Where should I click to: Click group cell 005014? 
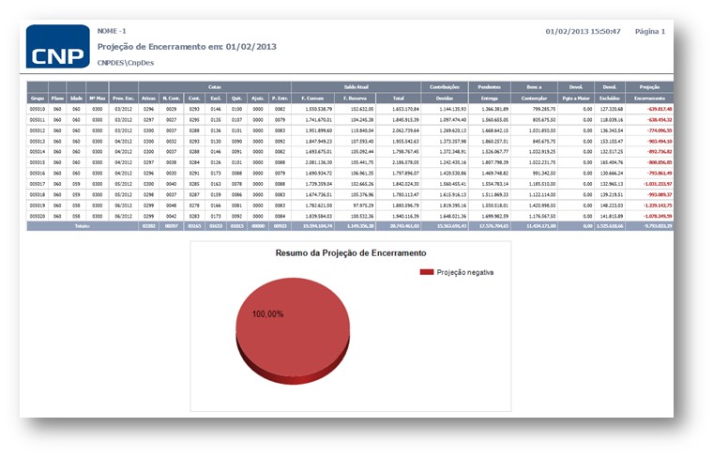pyautogui.click(x=38, y=152)
